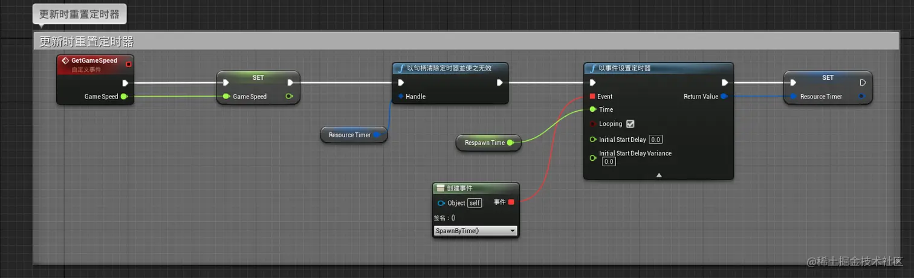The width and height of the screenshot is (914, 278).
Task: Open the SpawnByTime() function dropdown
Action: (x=476, y=231)
